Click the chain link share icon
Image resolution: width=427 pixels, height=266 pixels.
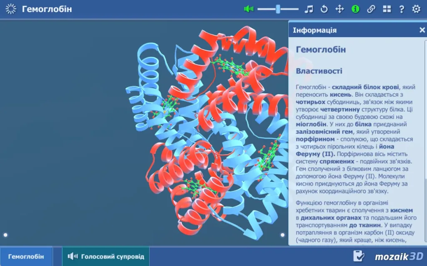coord(371,9)
